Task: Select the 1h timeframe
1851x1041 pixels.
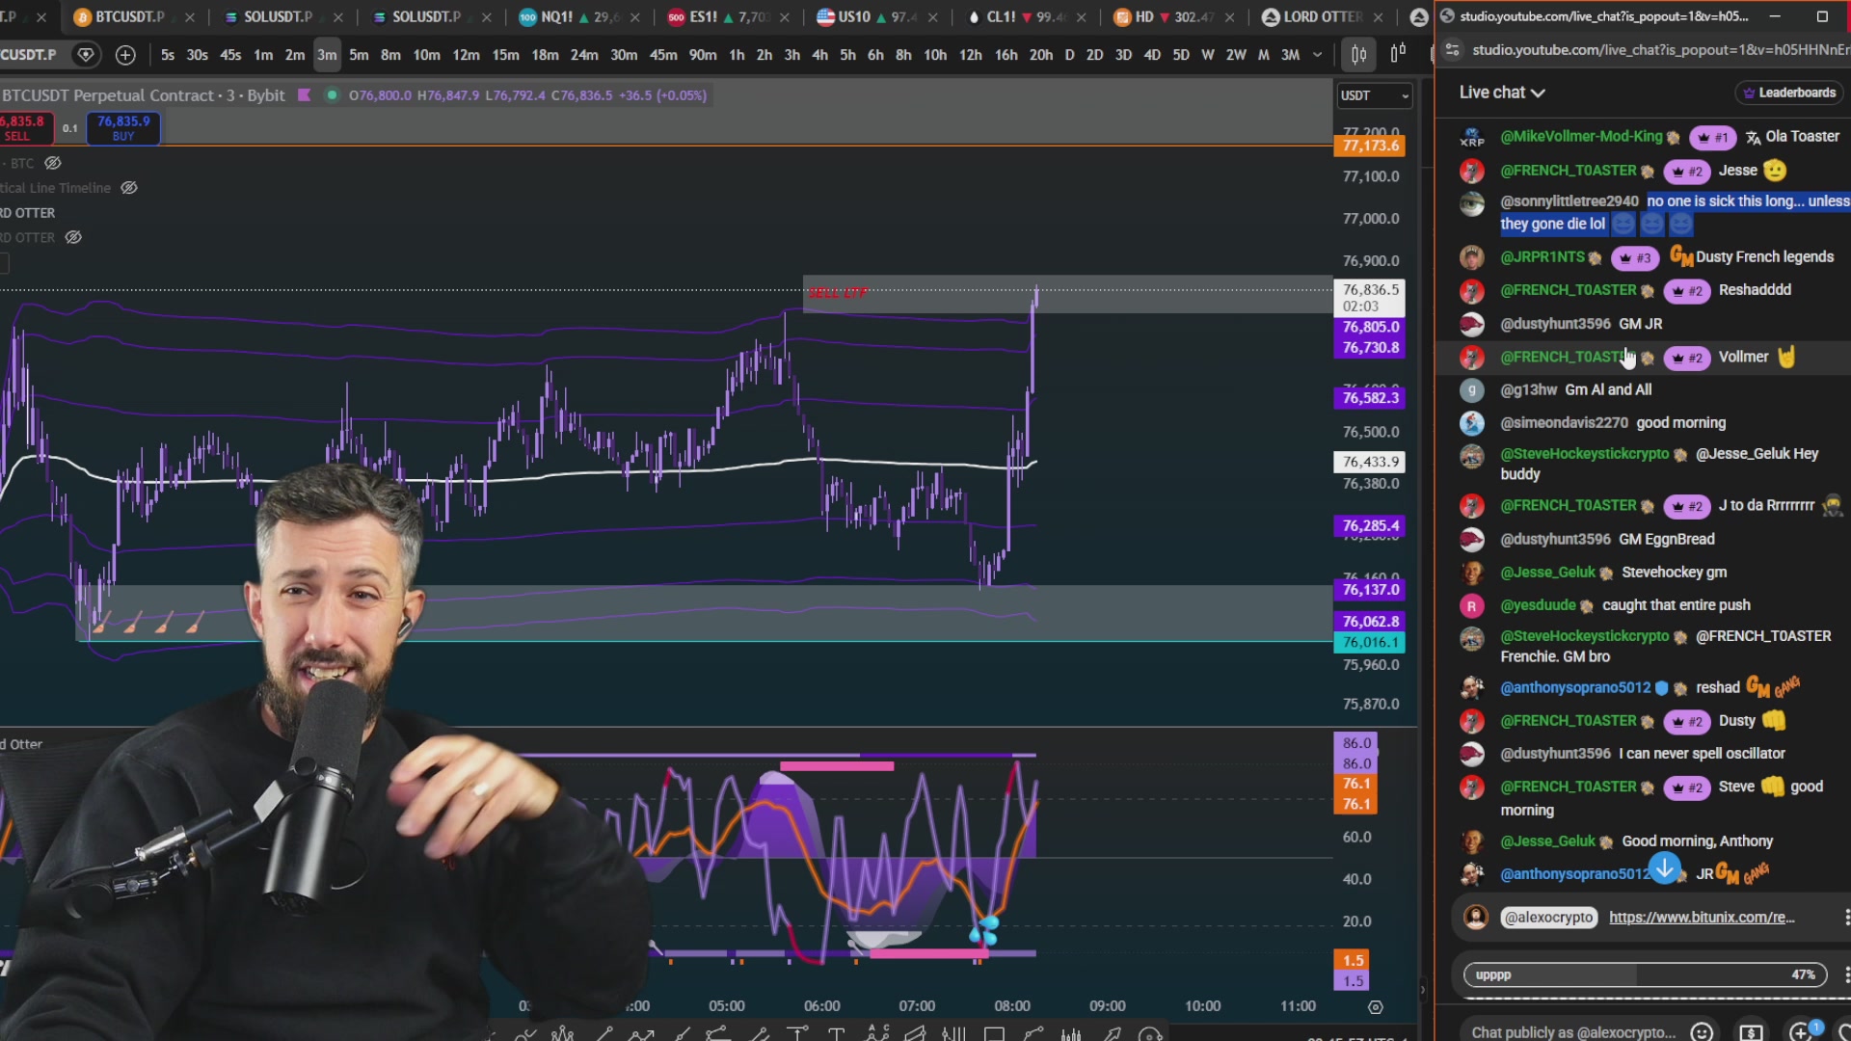Action: click(737, 55)
